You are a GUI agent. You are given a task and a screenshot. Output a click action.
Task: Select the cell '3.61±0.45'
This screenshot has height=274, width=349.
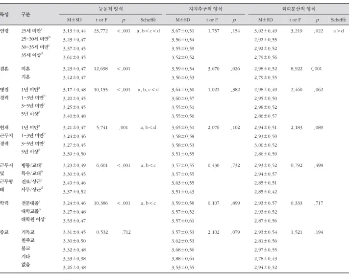(x=75, y=57)
